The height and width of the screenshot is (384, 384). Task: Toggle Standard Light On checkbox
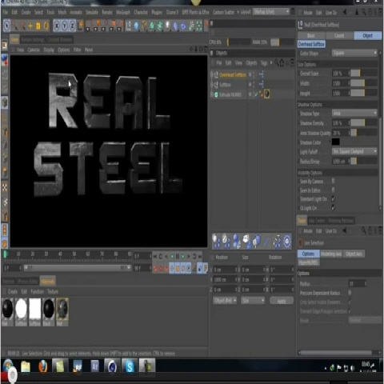(x=334, y=199)
